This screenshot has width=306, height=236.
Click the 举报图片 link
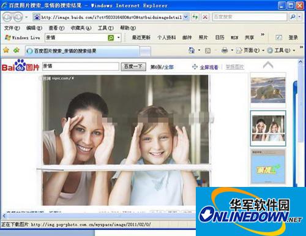[235, 67]
